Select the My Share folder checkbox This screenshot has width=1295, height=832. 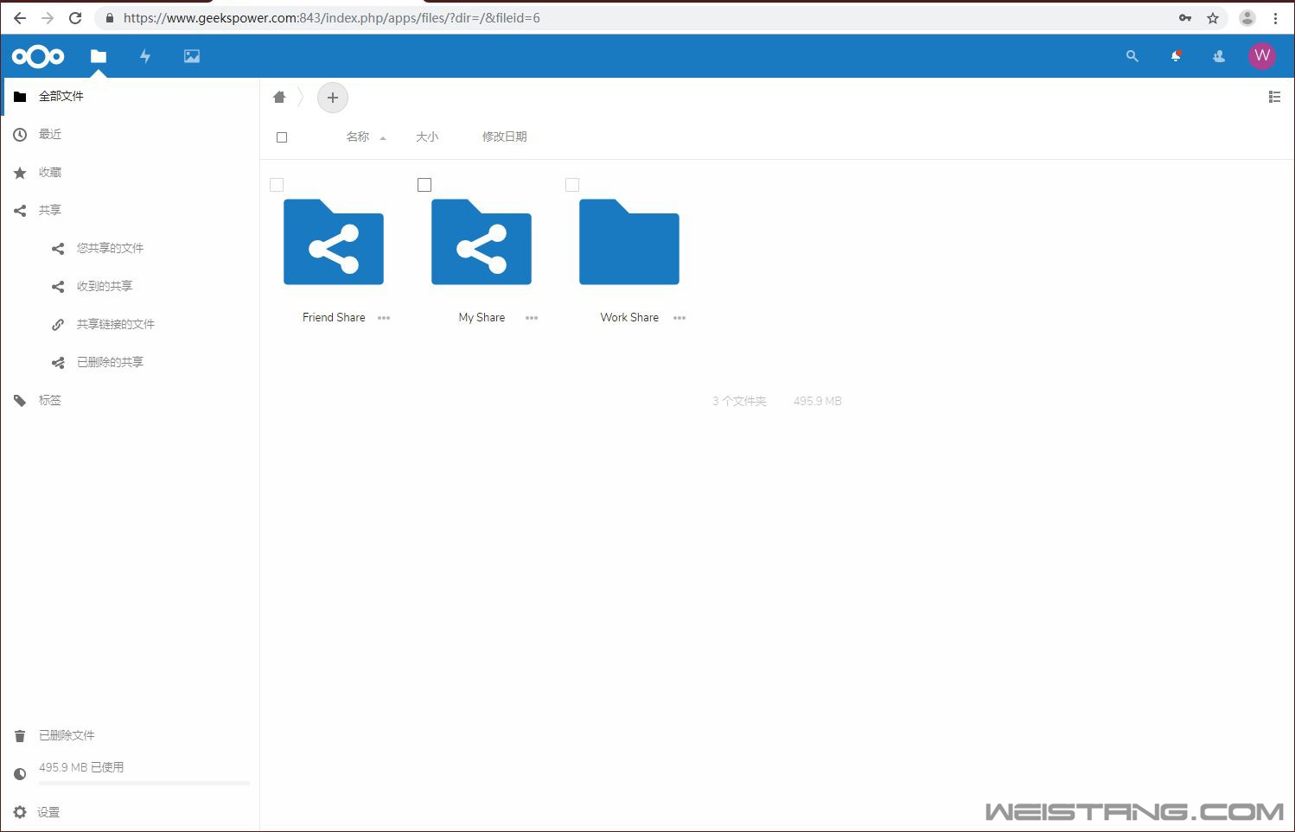pos(424,185)
